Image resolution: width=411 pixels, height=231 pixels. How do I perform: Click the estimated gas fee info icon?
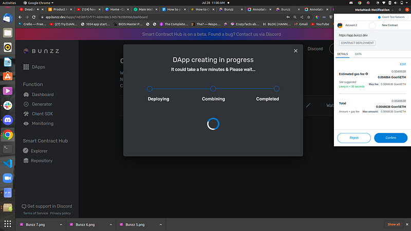(x=367, y=74)
